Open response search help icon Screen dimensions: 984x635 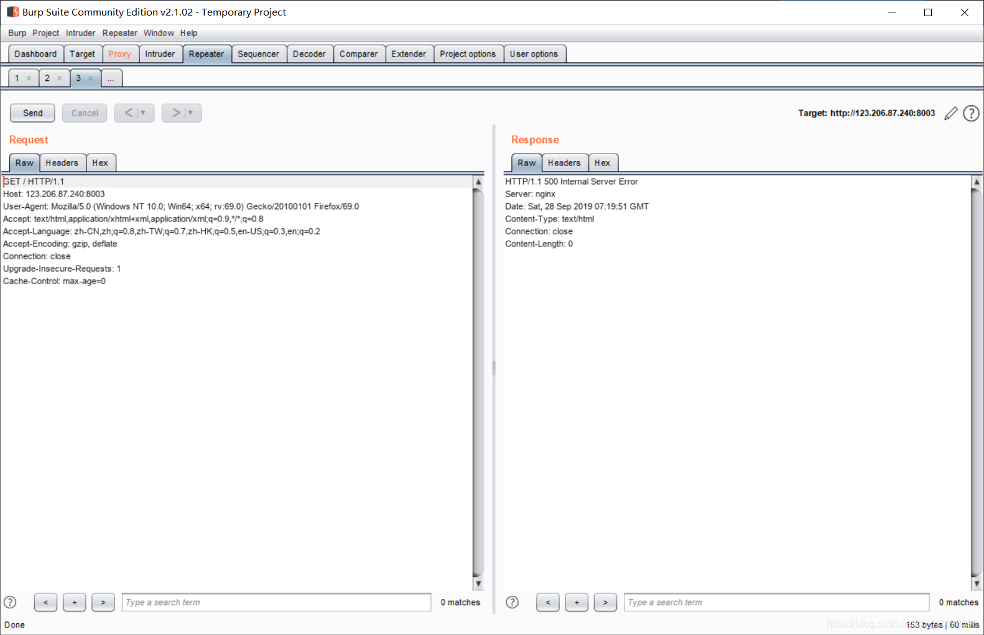512,602
